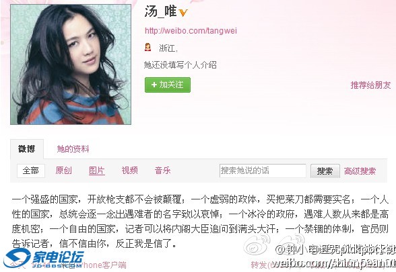Filter posts by 原创

coord(63,171)
